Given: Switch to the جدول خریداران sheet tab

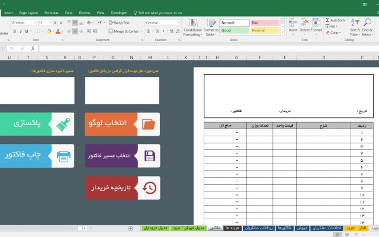Looking at the screenshot, I should click(x=155, y=228).
